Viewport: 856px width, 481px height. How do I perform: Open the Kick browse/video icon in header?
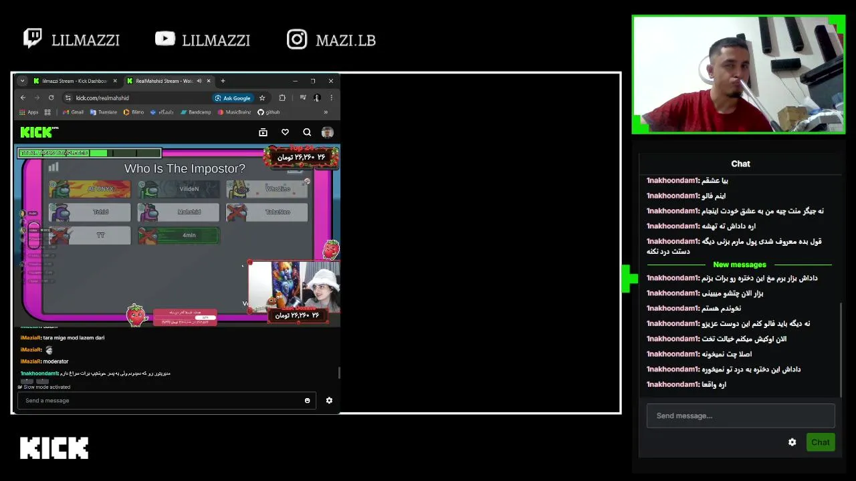point(263,132)
